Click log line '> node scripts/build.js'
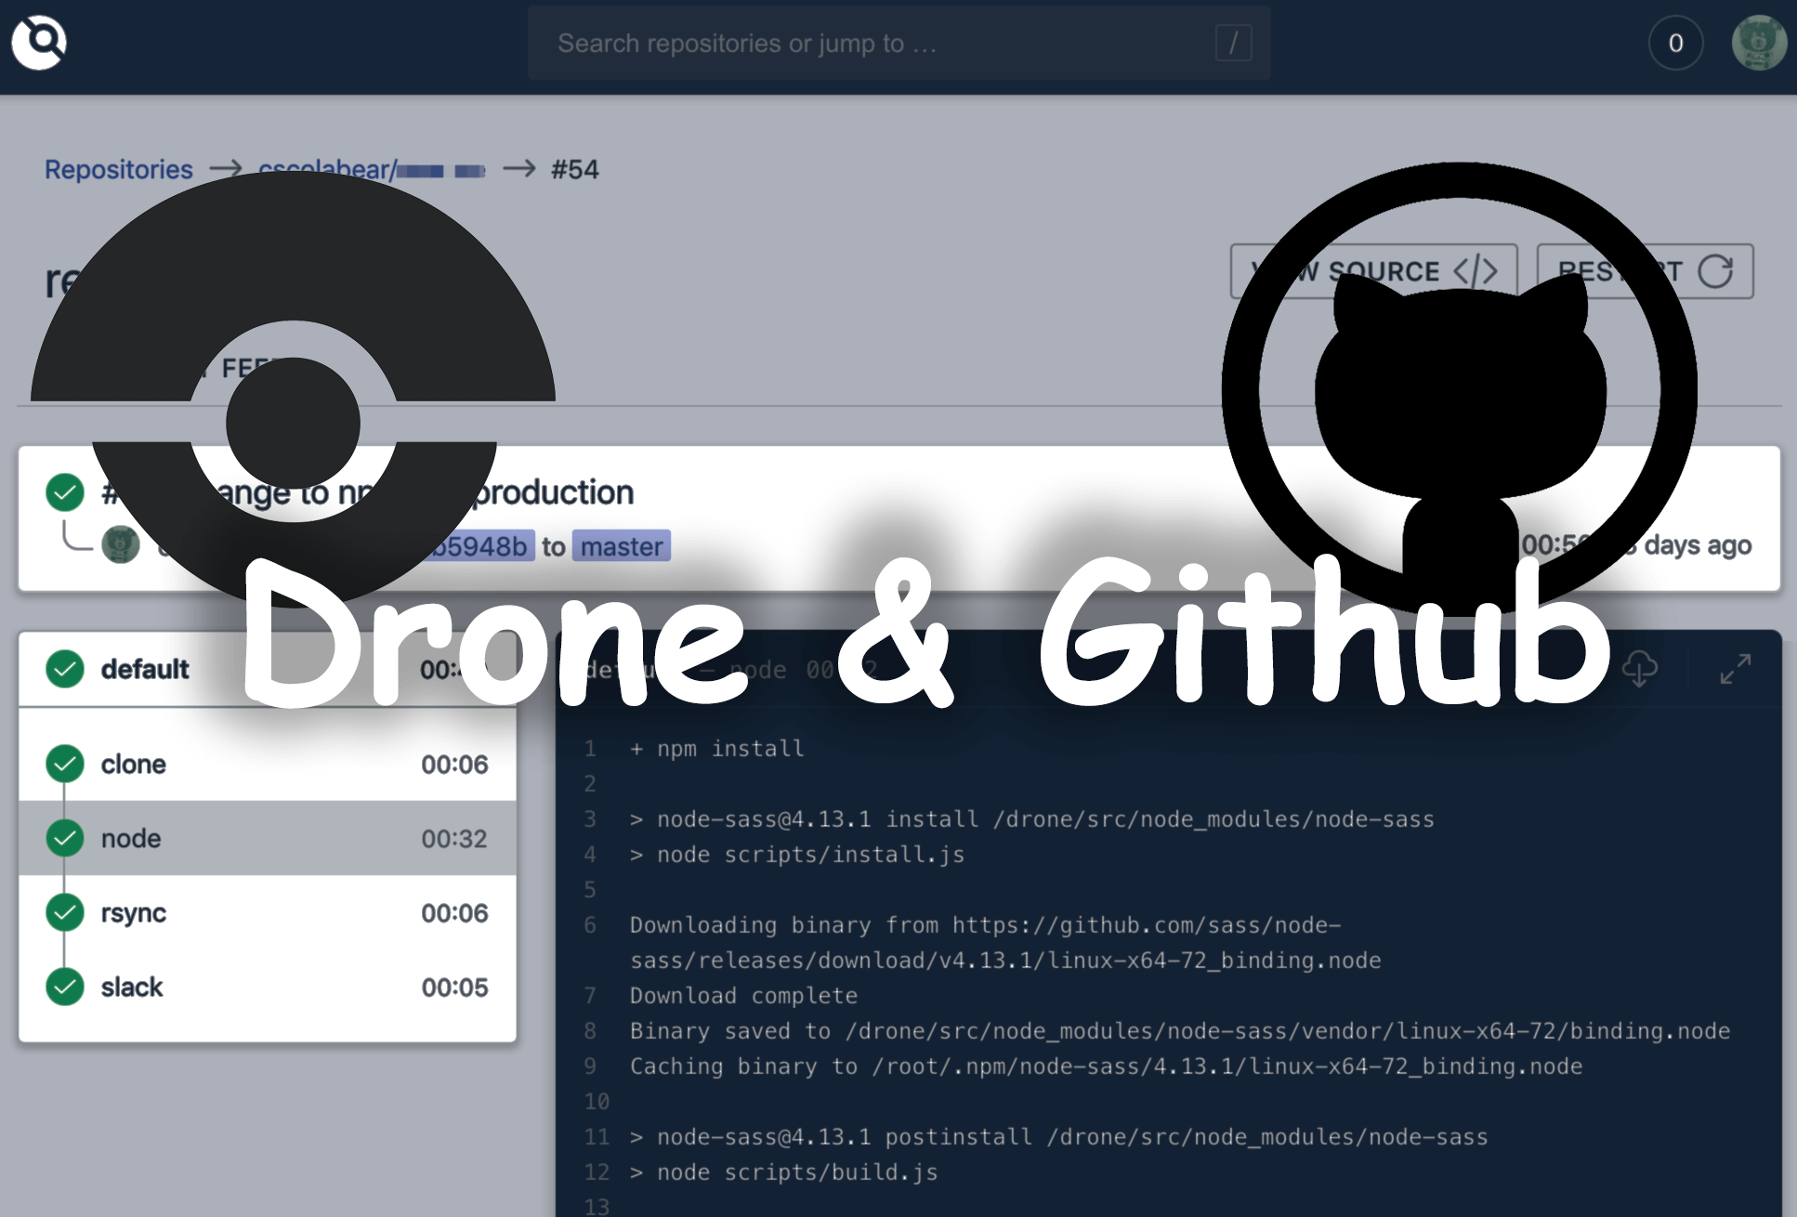The height and width of the screenshot is (1217, 1797). pos(783,1172)
